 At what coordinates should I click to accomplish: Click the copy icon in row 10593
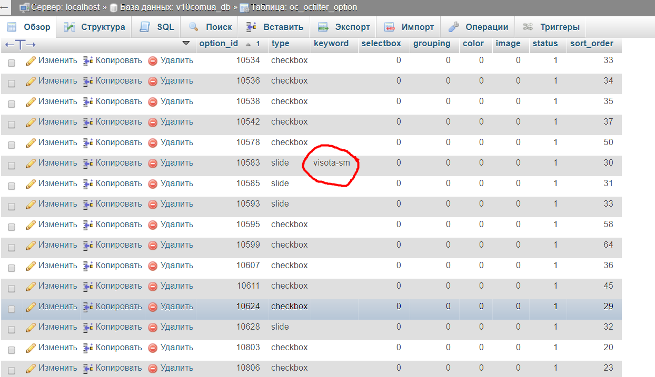pyautogui.click(x=88, y=204)
